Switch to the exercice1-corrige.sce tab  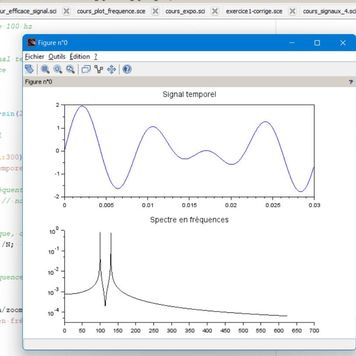pyautogui.click(x=254, y=11)
